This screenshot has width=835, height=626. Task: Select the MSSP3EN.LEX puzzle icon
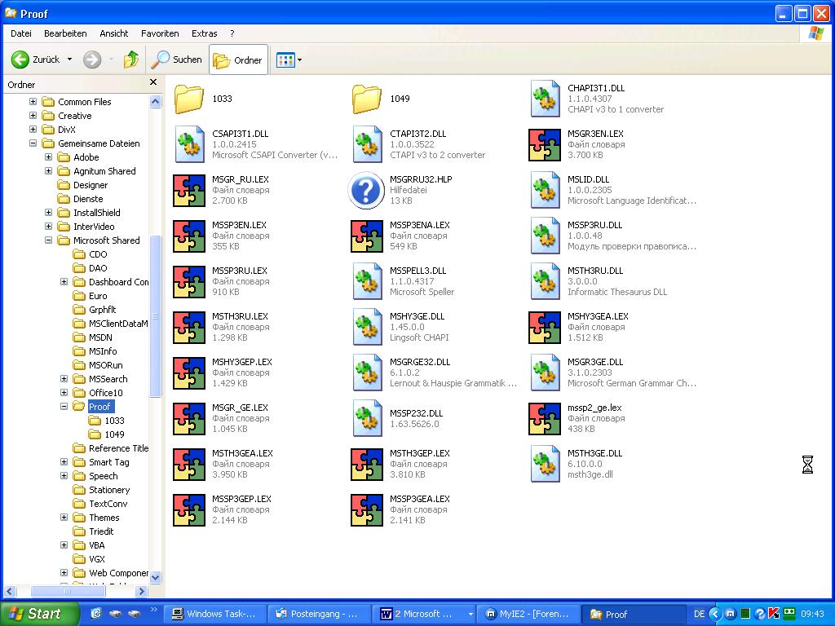pos(189,236)
